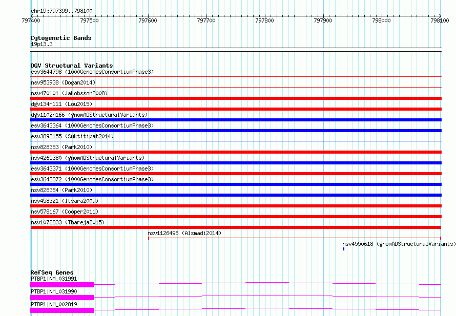This screenshot has height=316, width=456.
Task: Open PTBP1|NM_002819 transcript label
Action: pyautogui.click(x=54, y=304)
